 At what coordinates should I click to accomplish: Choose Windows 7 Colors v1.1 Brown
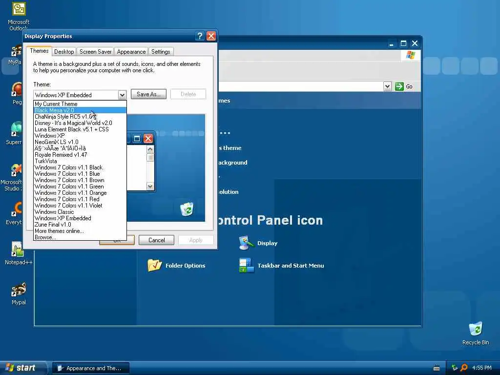point(80,180)
